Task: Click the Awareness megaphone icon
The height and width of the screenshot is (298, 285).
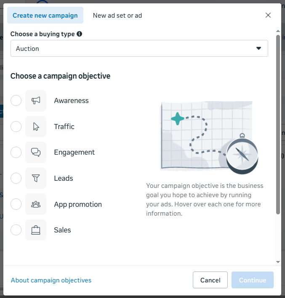Action: (36, 101)
